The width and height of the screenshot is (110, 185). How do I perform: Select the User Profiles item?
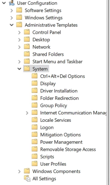[53, 164]
